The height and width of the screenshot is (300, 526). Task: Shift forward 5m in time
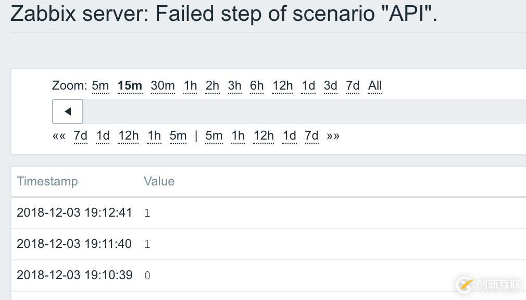coord(214,136)
